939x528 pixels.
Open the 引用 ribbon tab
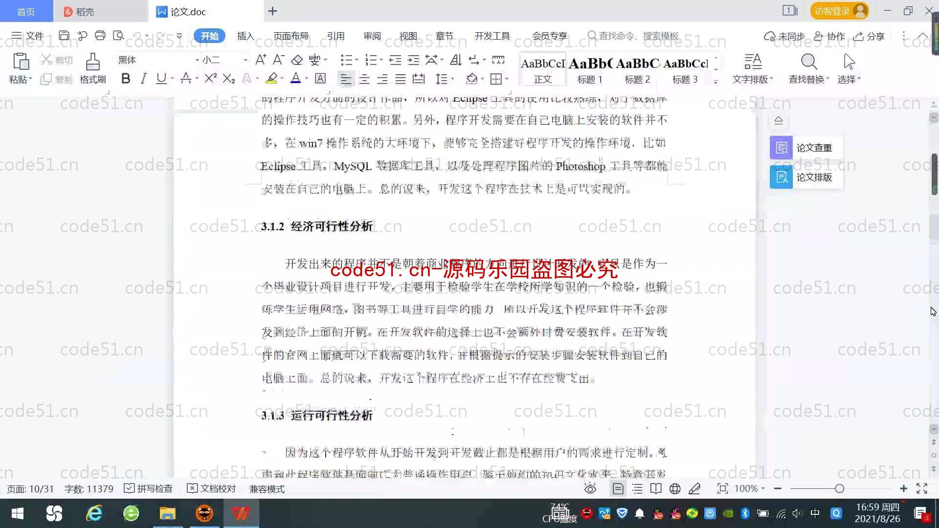point(335,36)
